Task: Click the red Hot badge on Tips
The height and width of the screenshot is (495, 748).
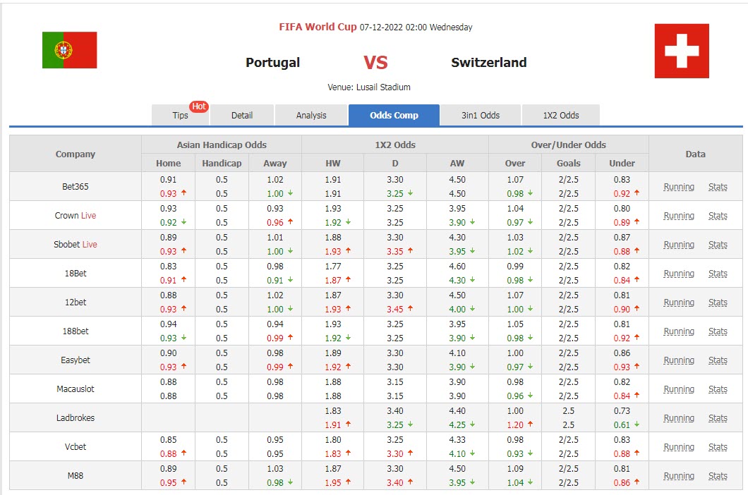Action: coord(199,106)
